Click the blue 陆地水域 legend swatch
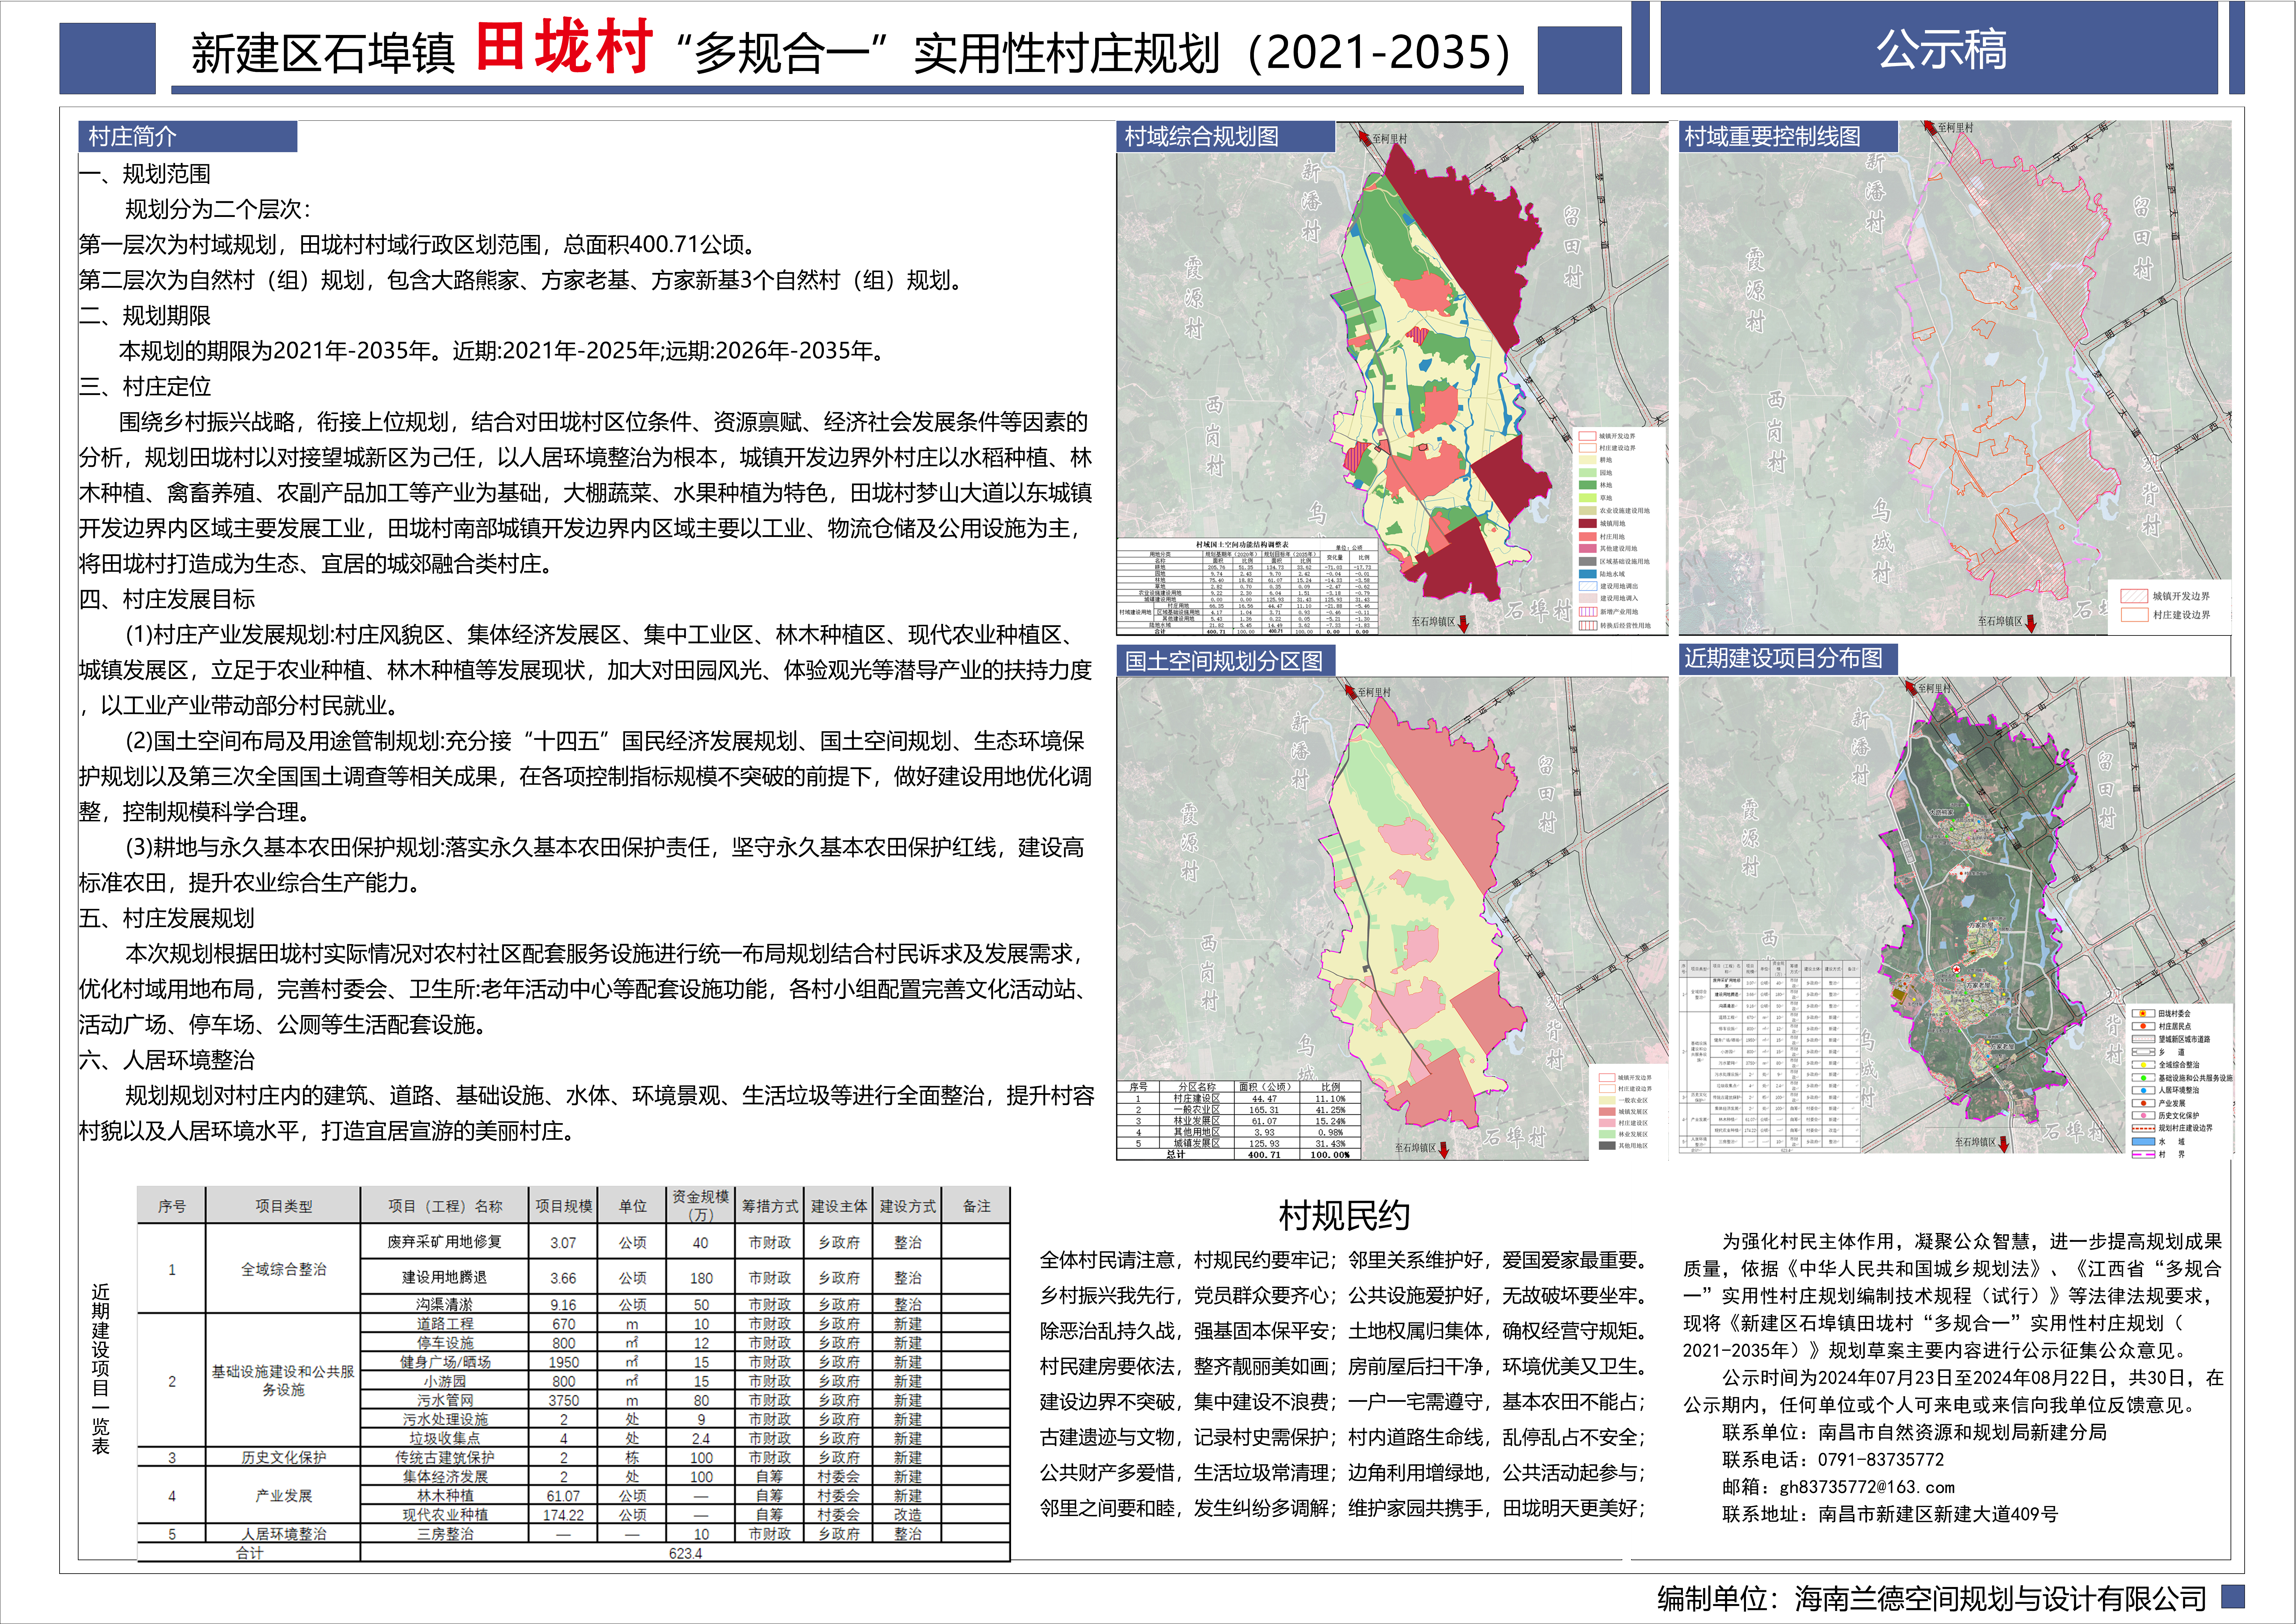This screenshot has width=2296, height=1624. pos(1588,574)
